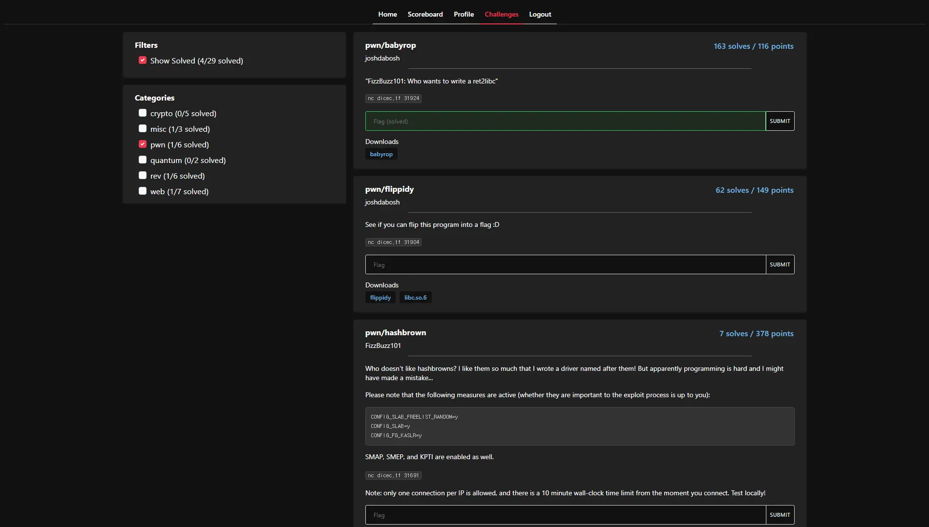Click the 'Who doesn't like hashbrowns?' description

(574, 373)
